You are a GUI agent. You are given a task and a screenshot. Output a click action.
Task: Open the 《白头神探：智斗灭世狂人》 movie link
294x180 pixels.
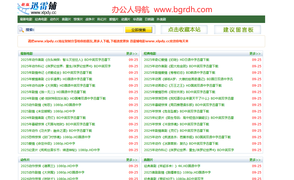65,60
